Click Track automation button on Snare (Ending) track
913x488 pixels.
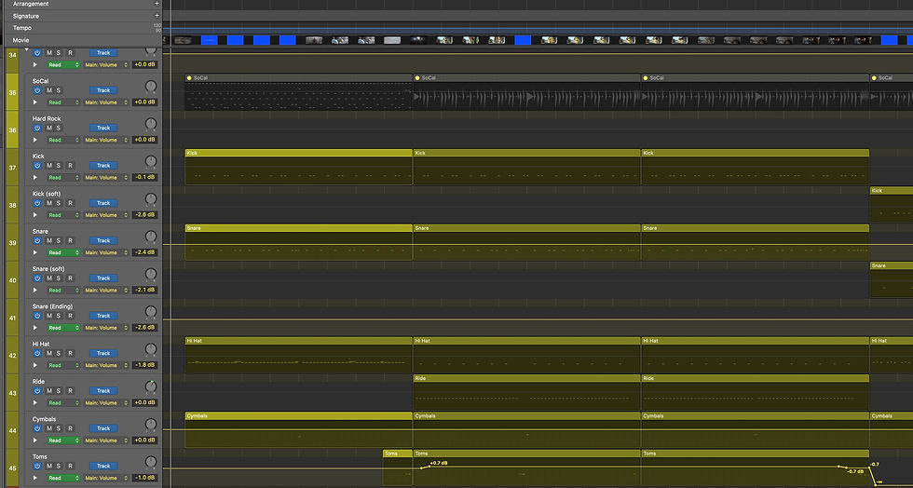pos(103,316)
